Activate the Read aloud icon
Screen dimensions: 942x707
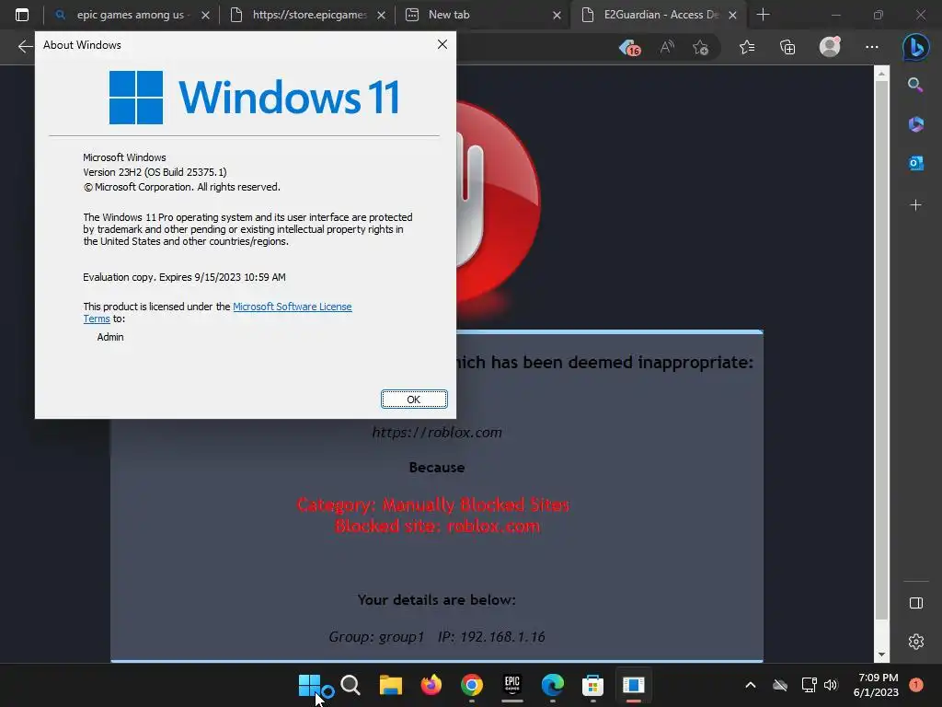667,47
